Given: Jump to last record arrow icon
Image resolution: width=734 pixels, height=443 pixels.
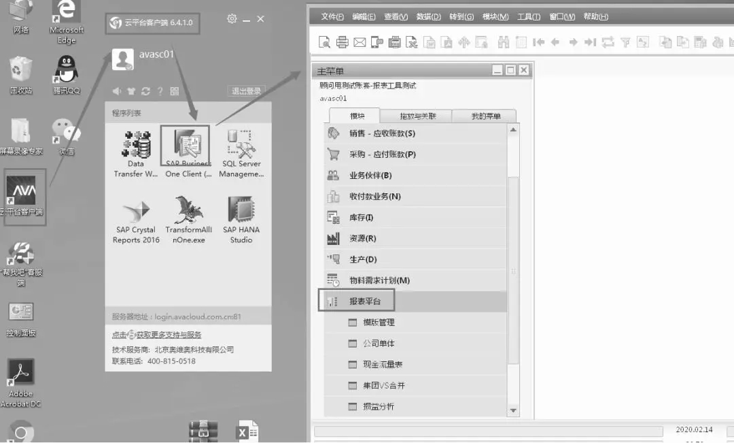Looking at the screenshot, I should pos(591,42).
